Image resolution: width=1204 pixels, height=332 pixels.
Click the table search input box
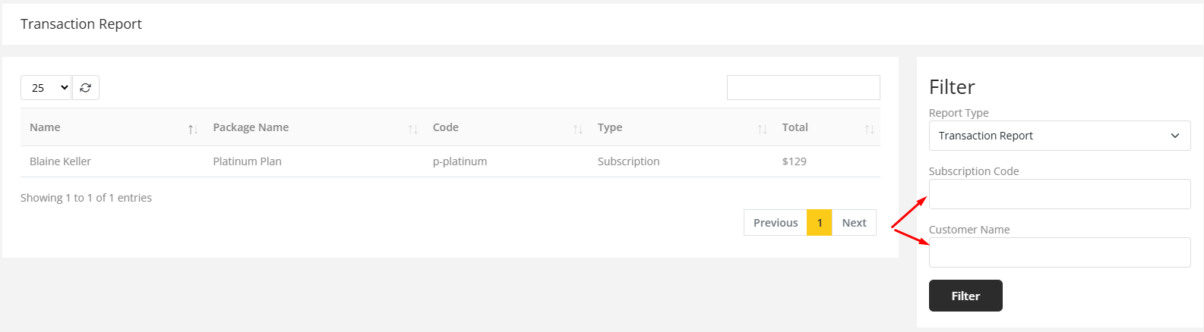(x=803, y=88)
